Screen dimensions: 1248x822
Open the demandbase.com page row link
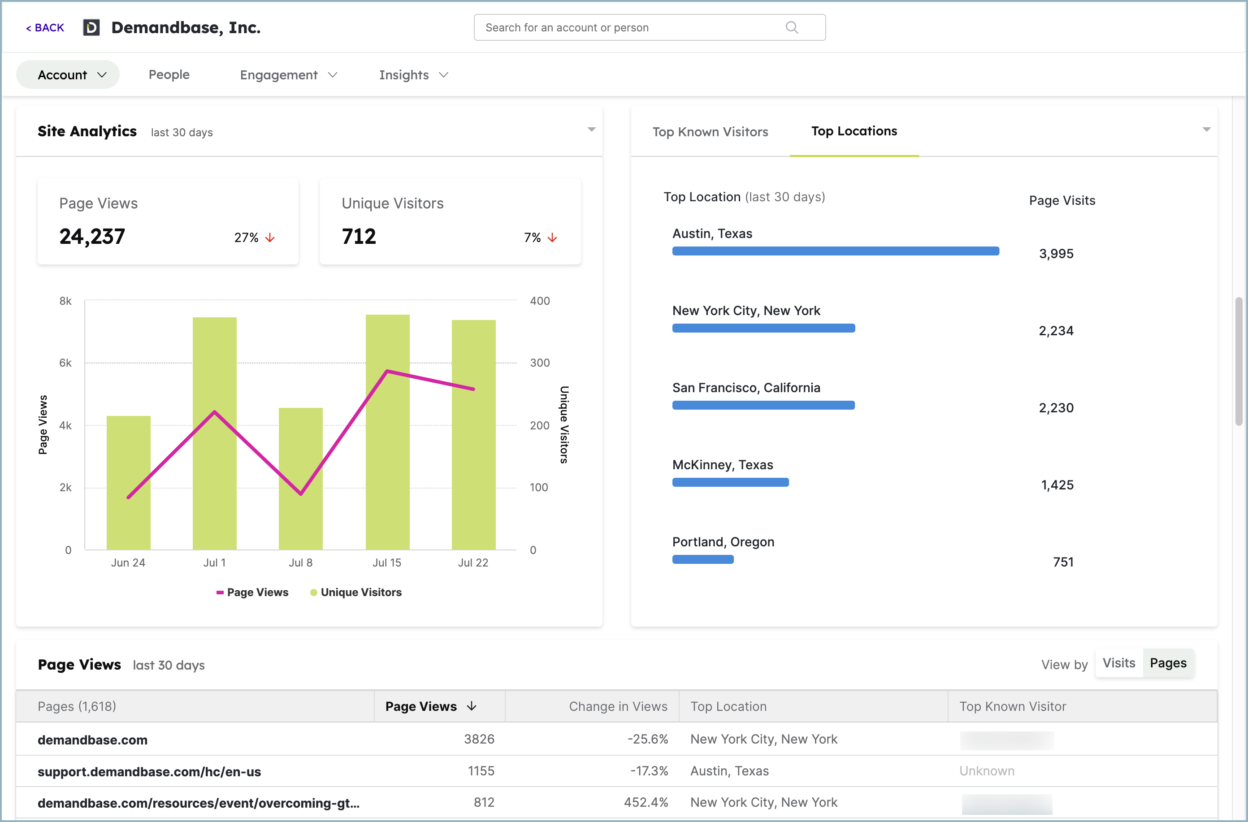(x=92, y=740)
